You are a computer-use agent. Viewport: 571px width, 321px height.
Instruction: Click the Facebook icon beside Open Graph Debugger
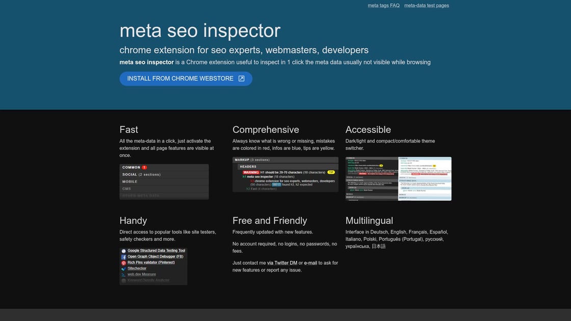click(123, 257)
